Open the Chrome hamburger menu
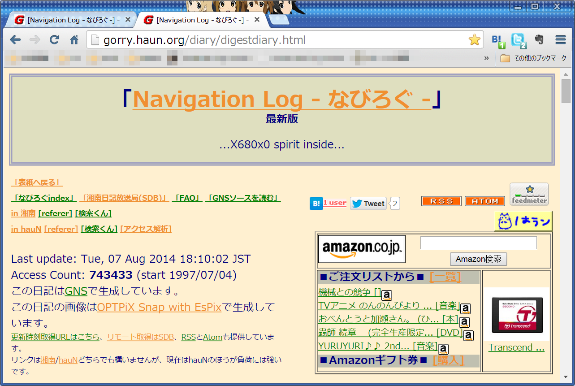 click(x=560, y=40)
